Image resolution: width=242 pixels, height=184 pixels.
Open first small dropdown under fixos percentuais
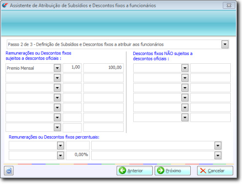pos(60,146)
